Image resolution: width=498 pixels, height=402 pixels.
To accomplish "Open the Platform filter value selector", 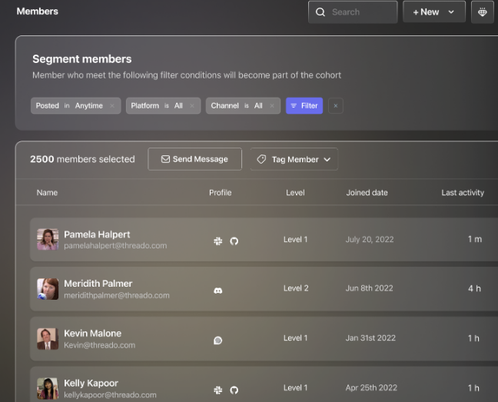I will tap(178, 106).
